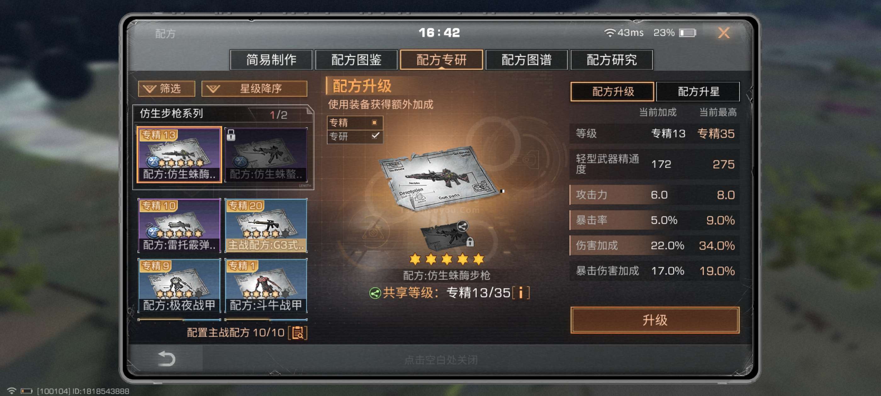Select the 配方:极夜战甲 recipe thumbnail

[179, 286]
